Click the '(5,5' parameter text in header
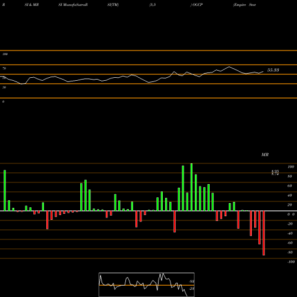Screen dimensions: 297x297 coord(153,5)
